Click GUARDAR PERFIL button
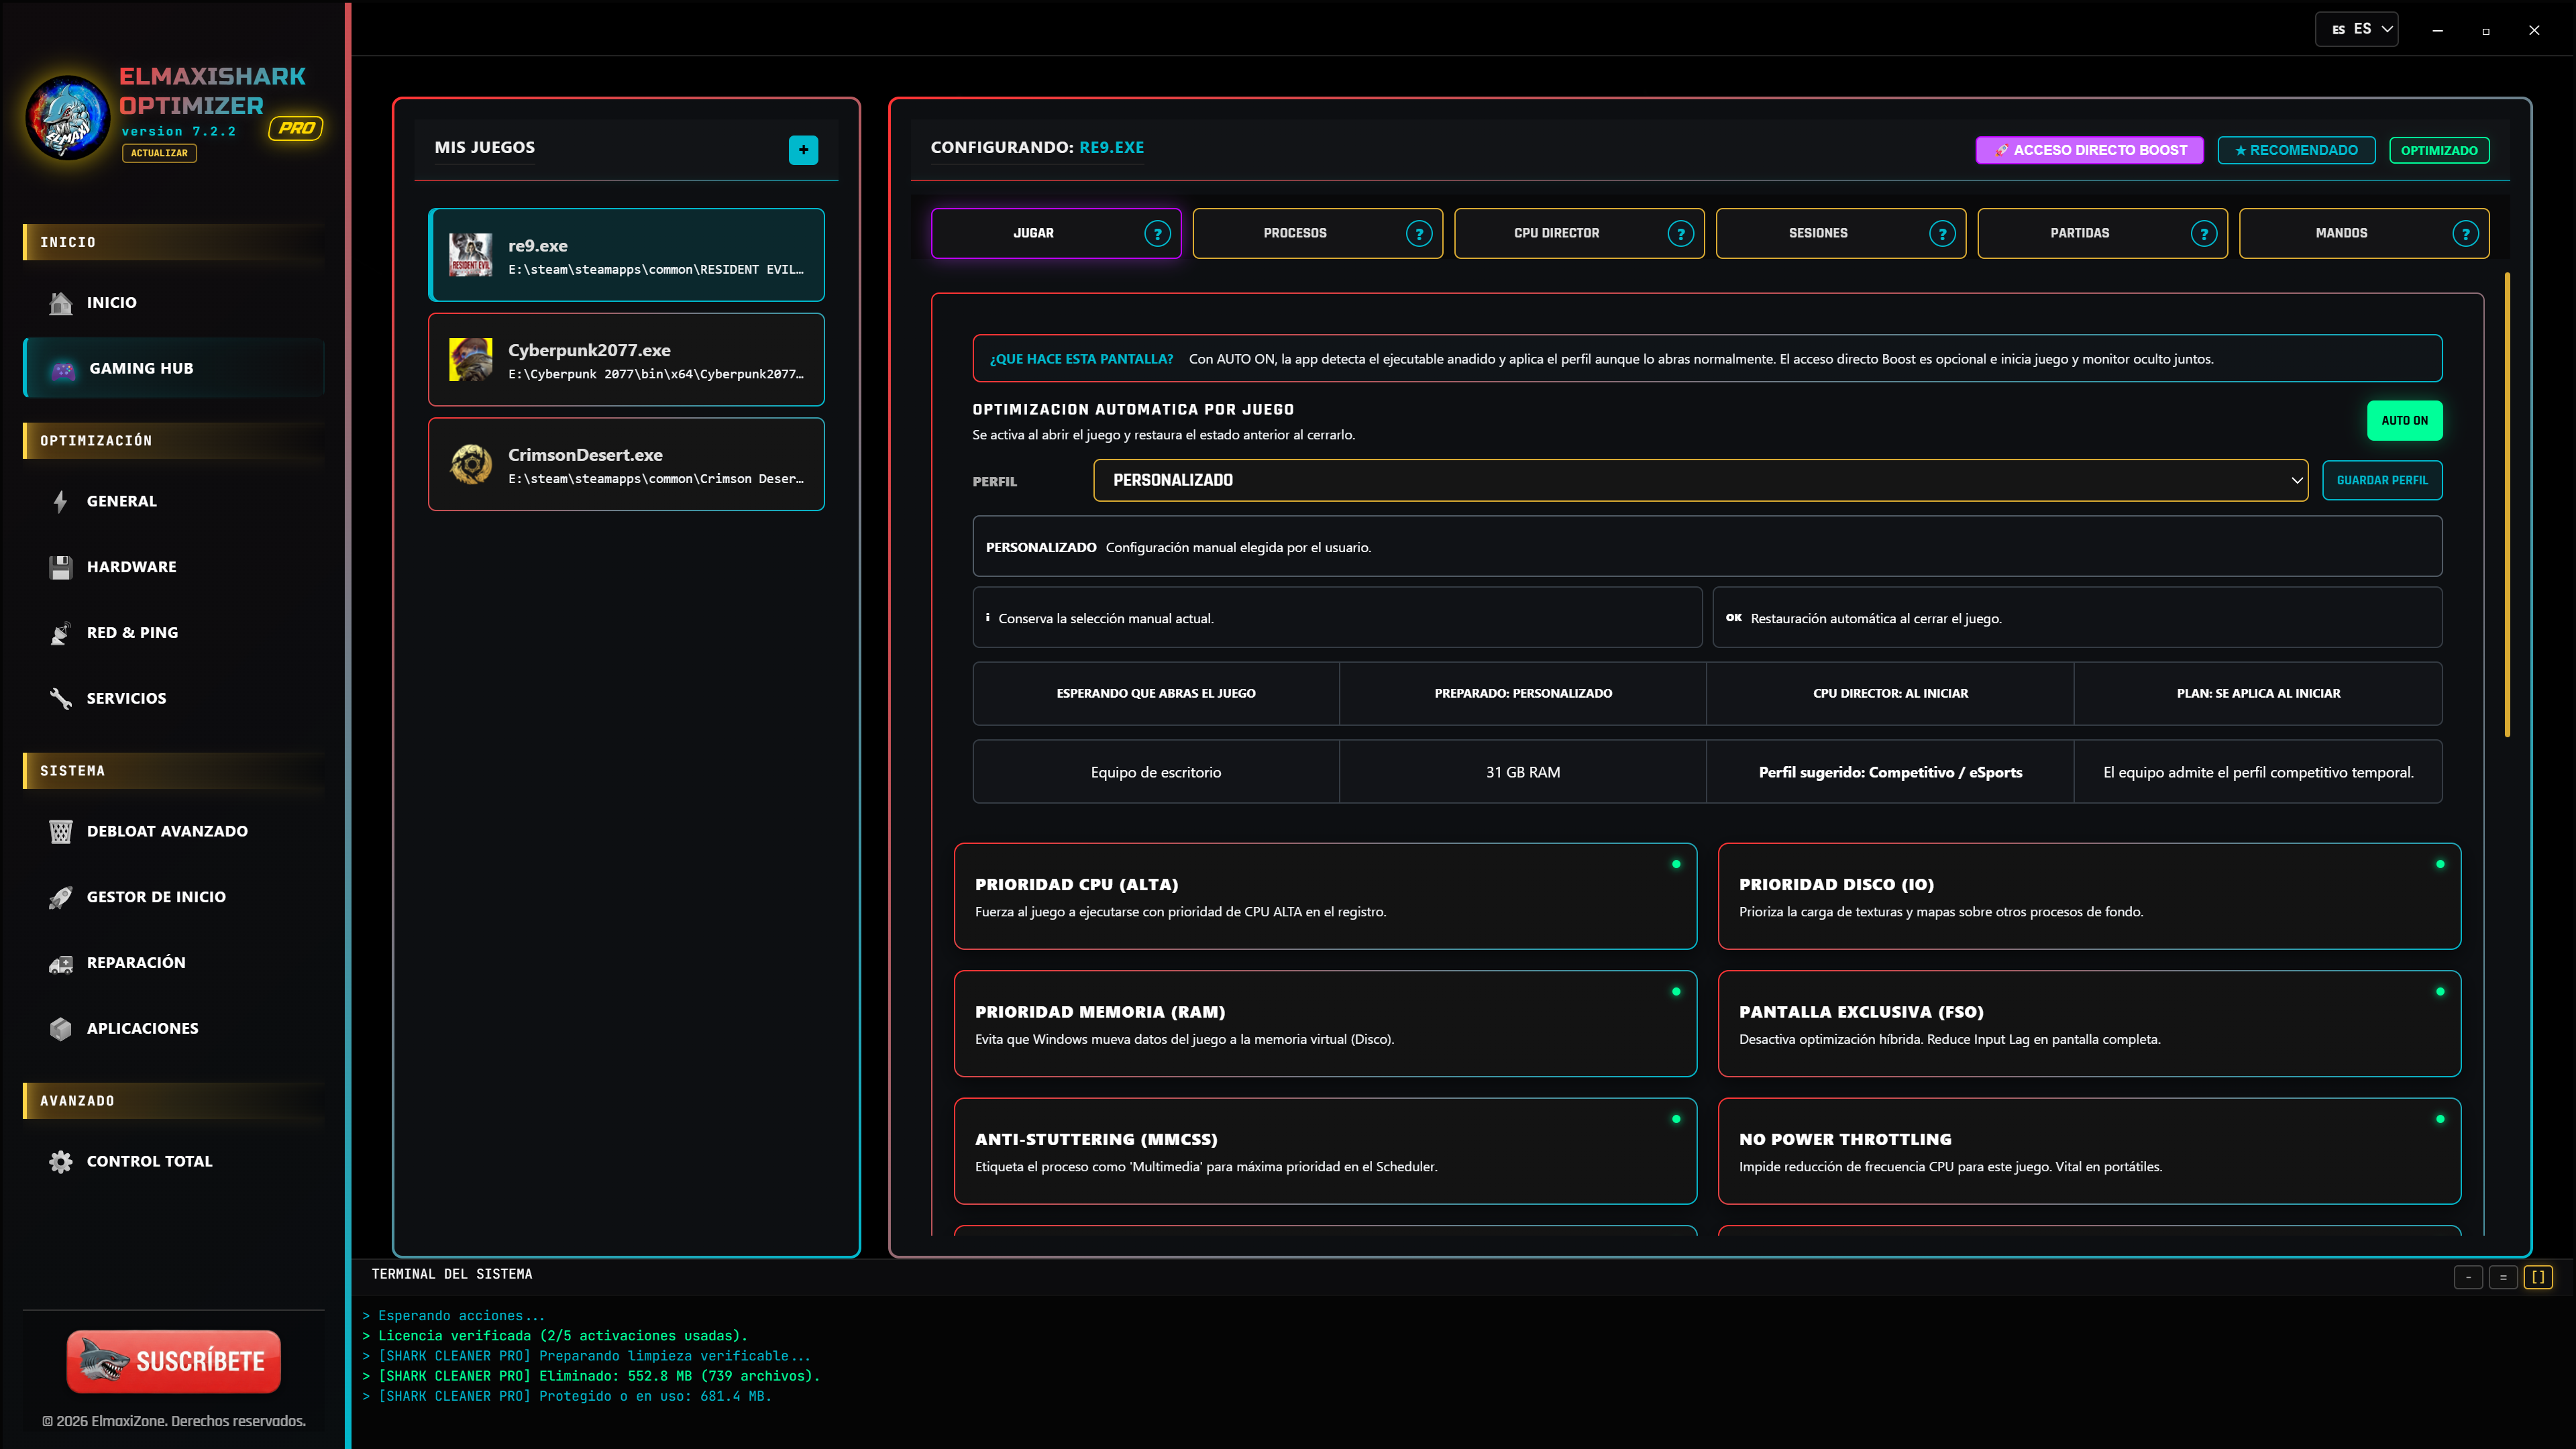 tap(2382, 480)
